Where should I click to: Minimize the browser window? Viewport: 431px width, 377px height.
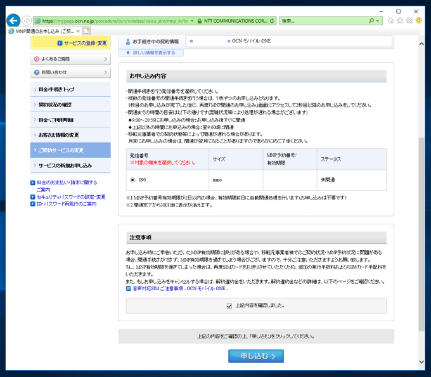pos(381,11)
